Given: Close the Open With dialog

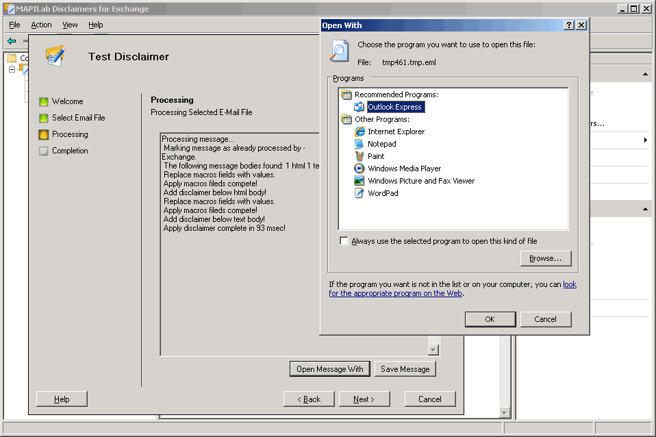Looking at the screenshot, I should coord(581,25).
